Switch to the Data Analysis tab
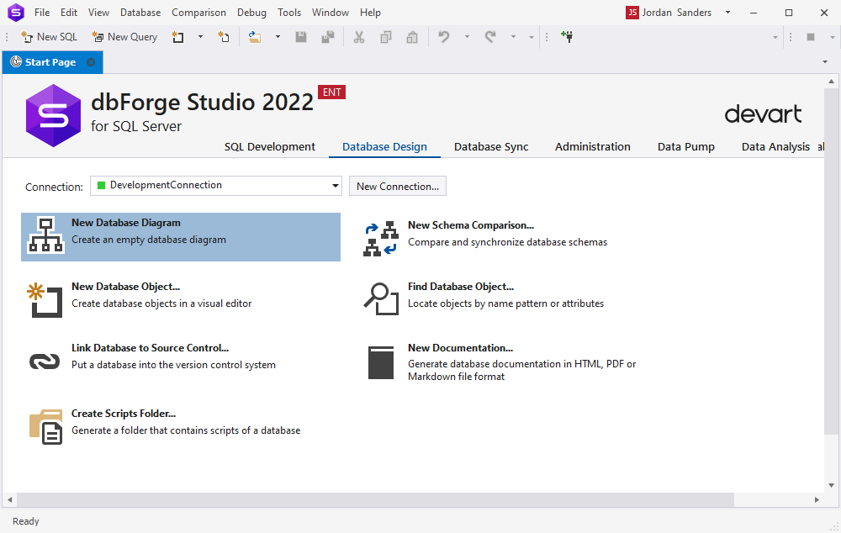 [775, 147]
